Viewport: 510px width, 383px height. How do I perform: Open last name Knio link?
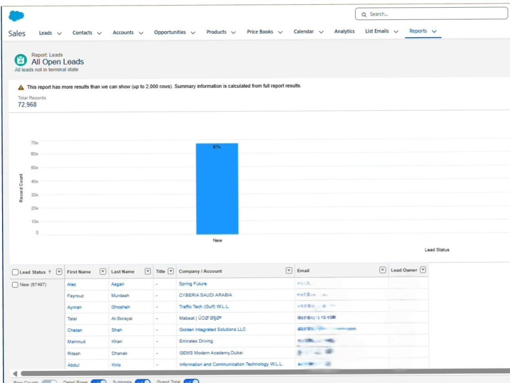click(x=116, y=365)
